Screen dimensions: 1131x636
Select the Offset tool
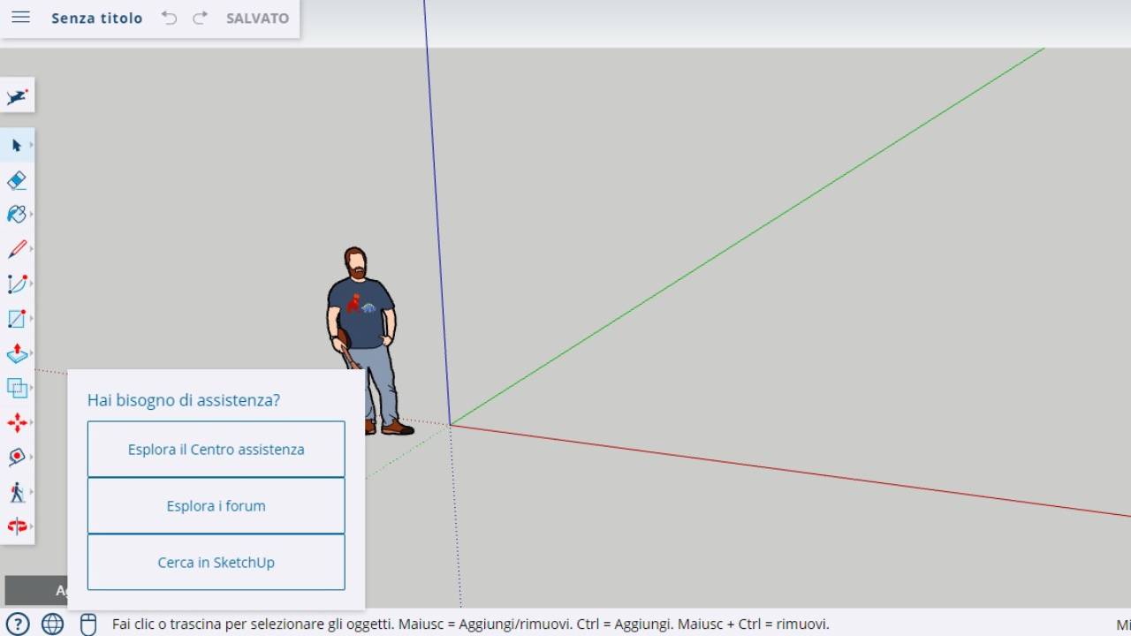[16, 387]
